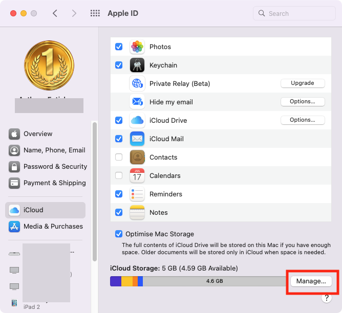This screenshot has height=313, width=342.
Task: Enable the Contacts checkbox
Action: point(119,157)
